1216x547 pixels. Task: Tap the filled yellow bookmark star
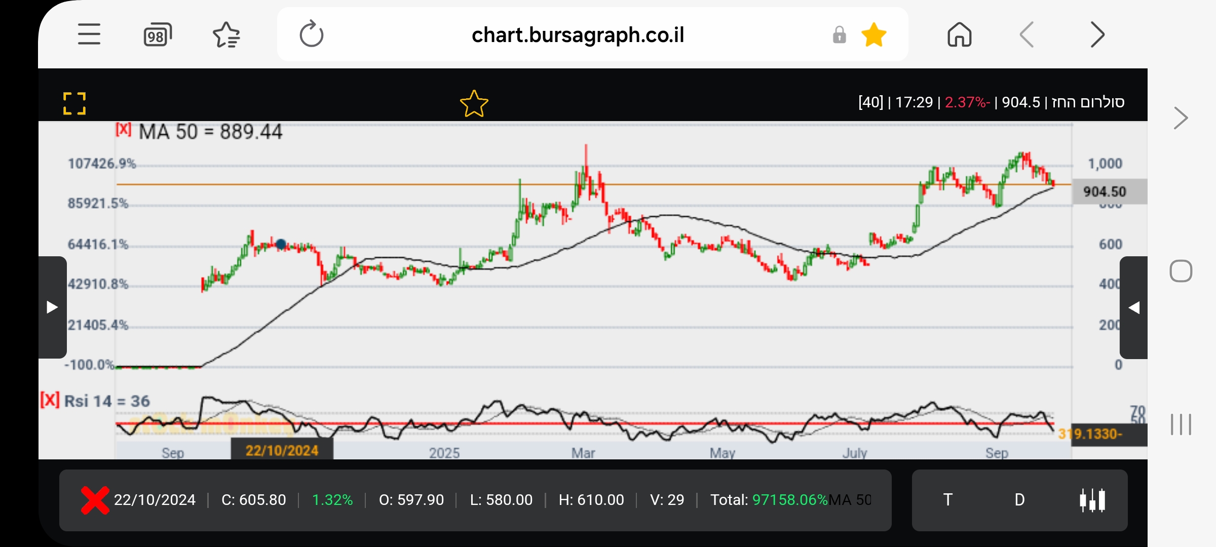(874, 35)
